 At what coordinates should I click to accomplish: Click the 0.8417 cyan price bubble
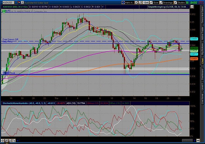click(194, 54)
